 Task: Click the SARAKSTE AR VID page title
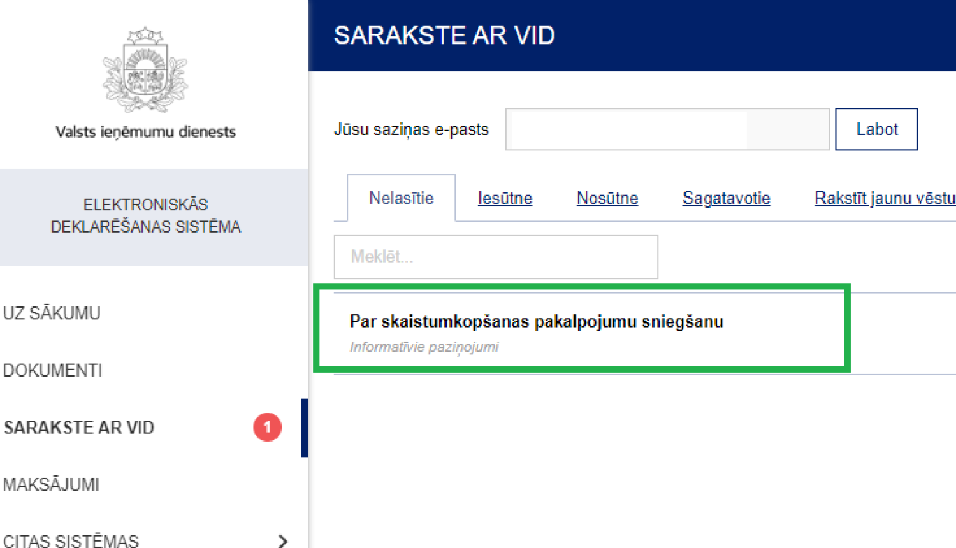coord(444,35)
